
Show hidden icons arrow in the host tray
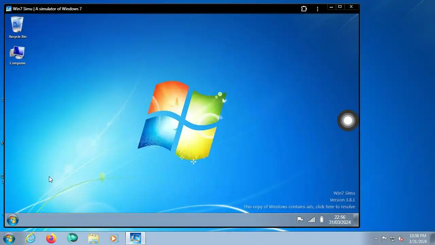point(376,239)
